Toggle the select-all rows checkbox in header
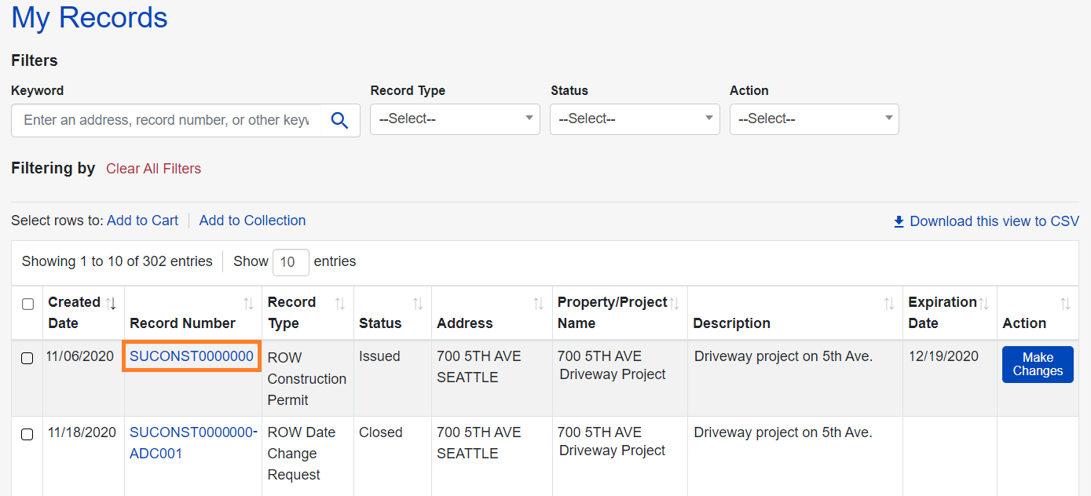This screenshot has width=1091, height=496. 27,305
